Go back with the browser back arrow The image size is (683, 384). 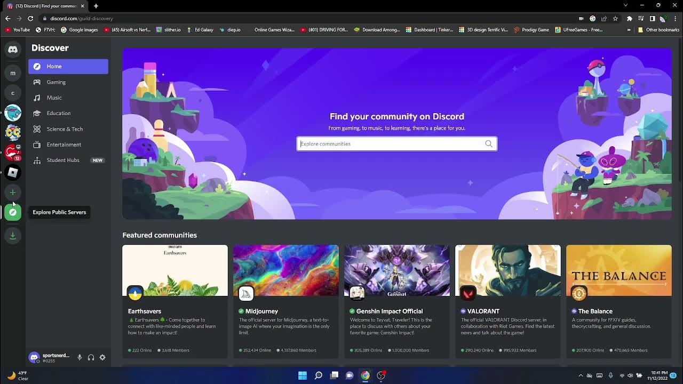click(7, 18)
